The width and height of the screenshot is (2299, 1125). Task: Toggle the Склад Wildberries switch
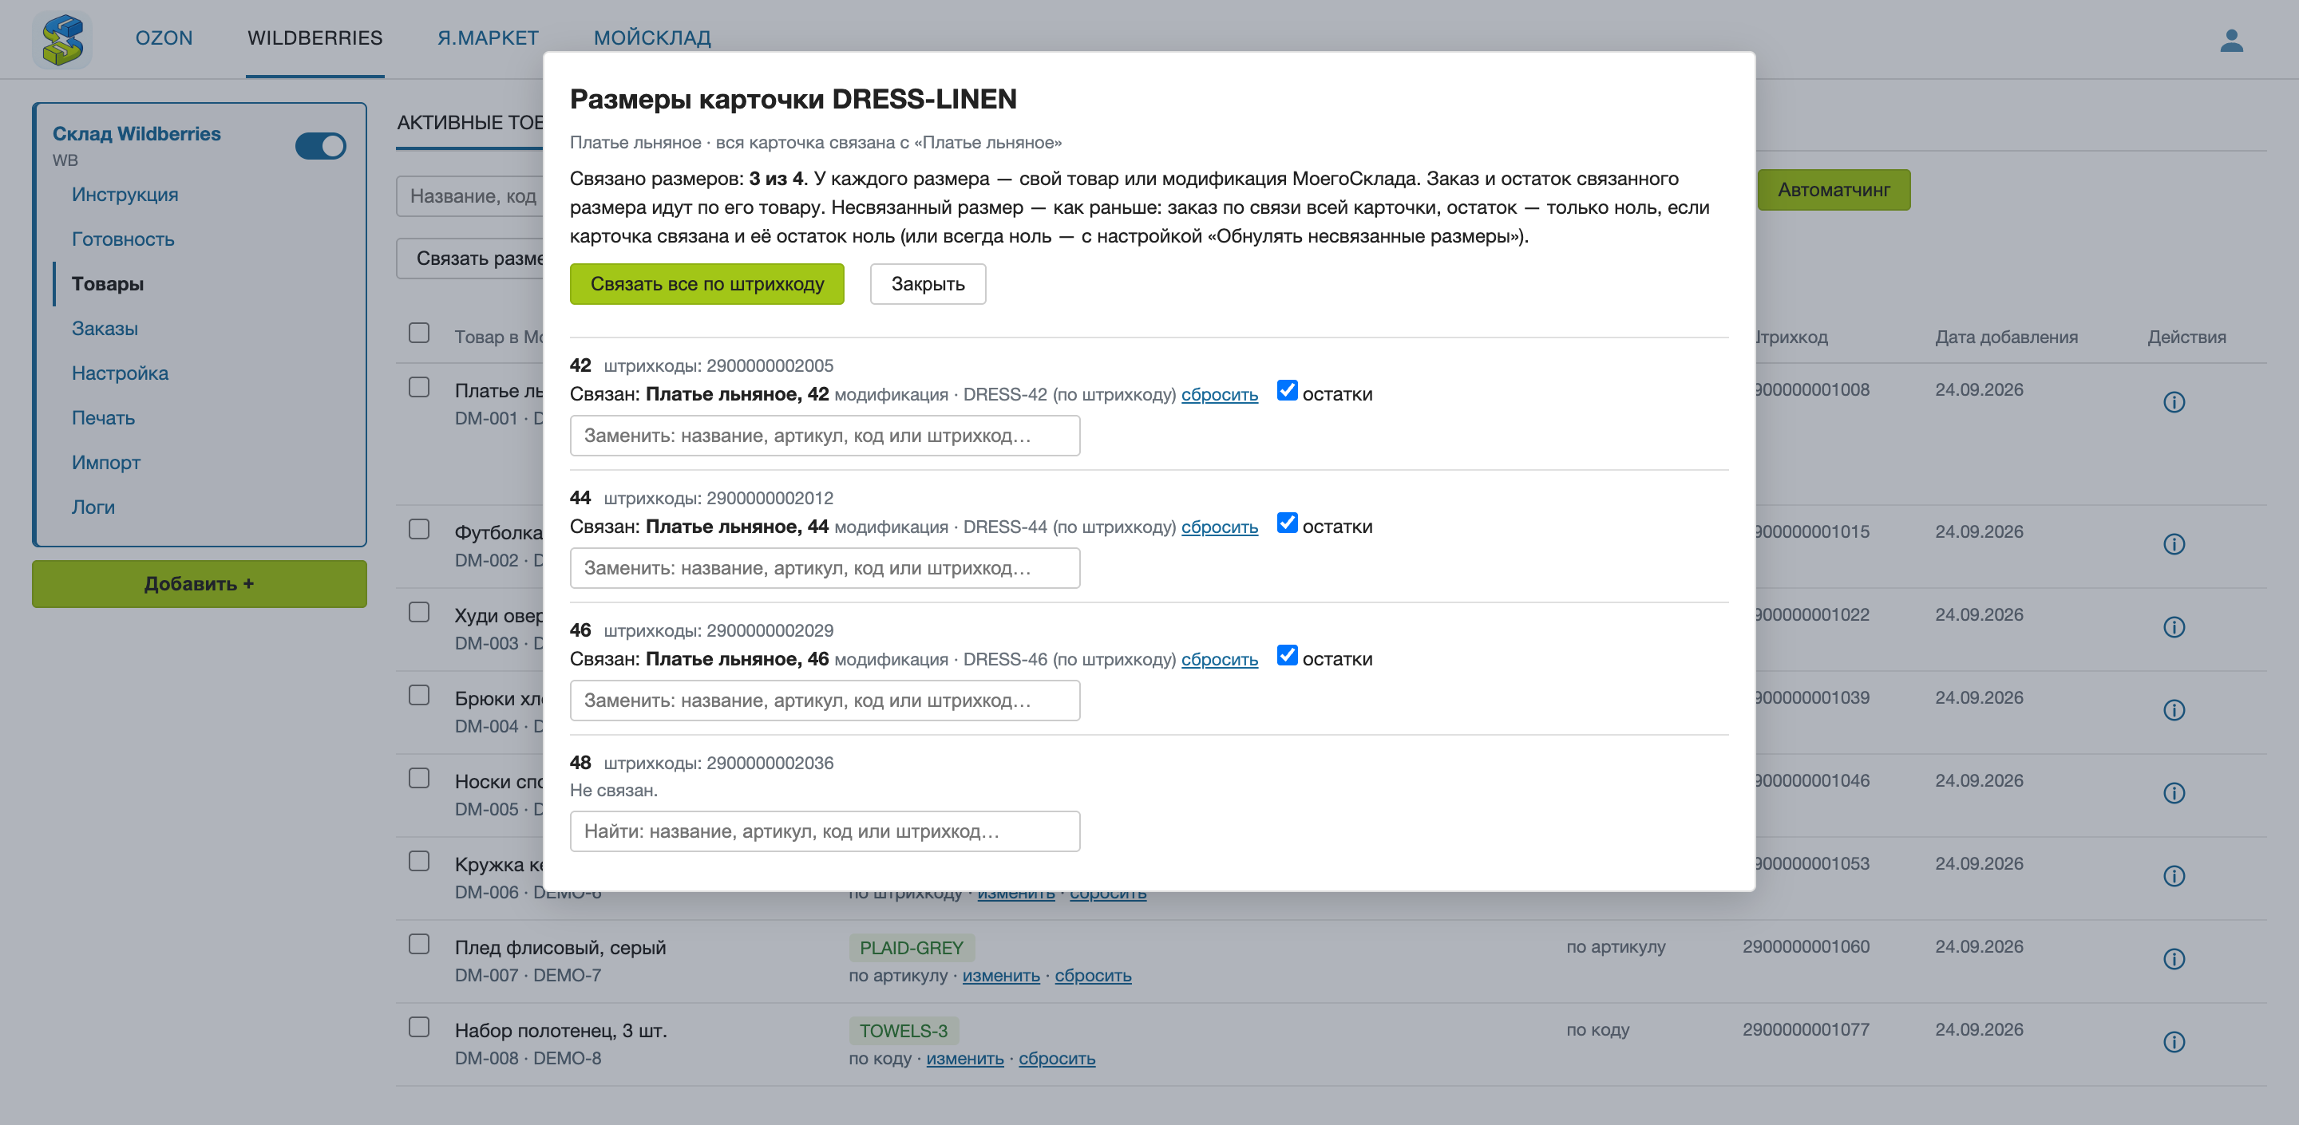click(320, 145)
